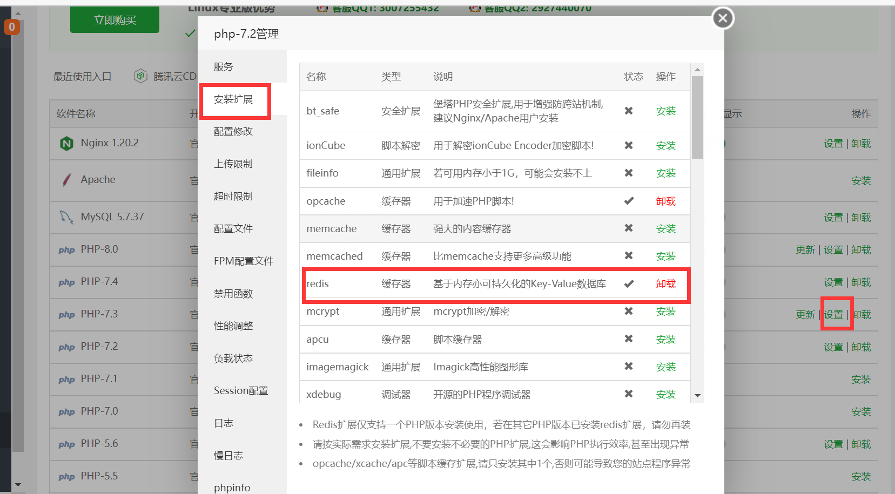Click the orange 0 badge on left sidebar
The image size is (895, 494).
(x=11, y=26)
